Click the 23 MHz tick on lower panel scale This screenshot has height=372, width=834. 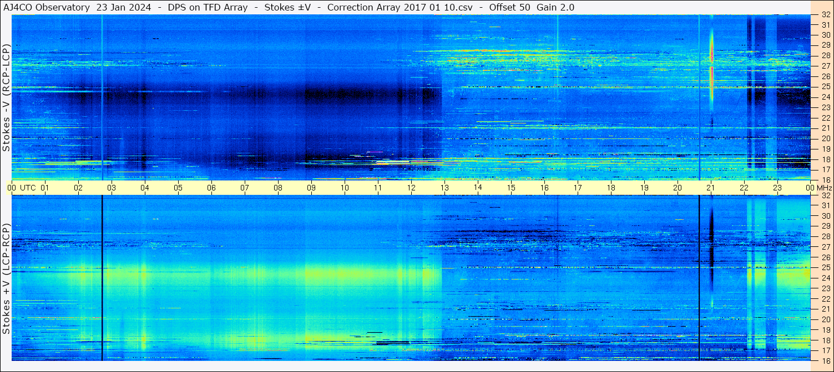coord(825,288)
